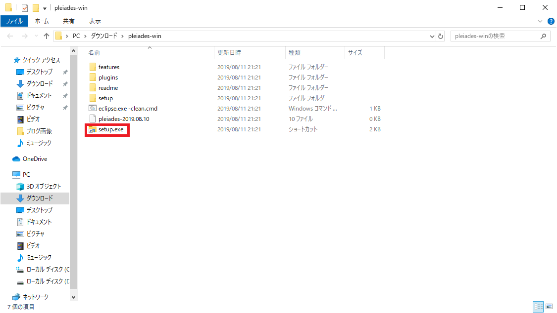
Task: Unpin ピクチャ from Quick Access
Action: pyautogui.click(x=65, y=108)
